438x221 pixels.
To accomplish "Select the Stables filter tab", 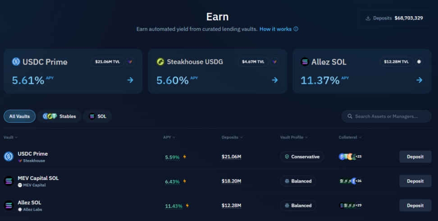I will 59,116.
